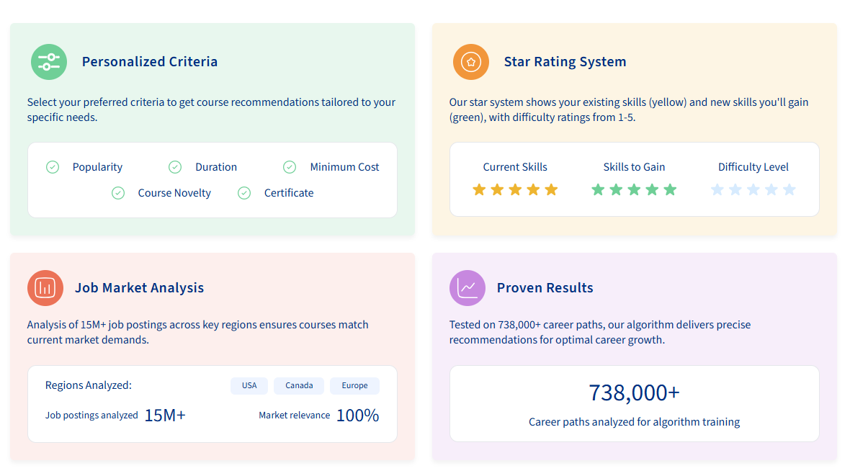Enable the Popularity criterion checkmark
850x476 pixels.
(53, 166)
